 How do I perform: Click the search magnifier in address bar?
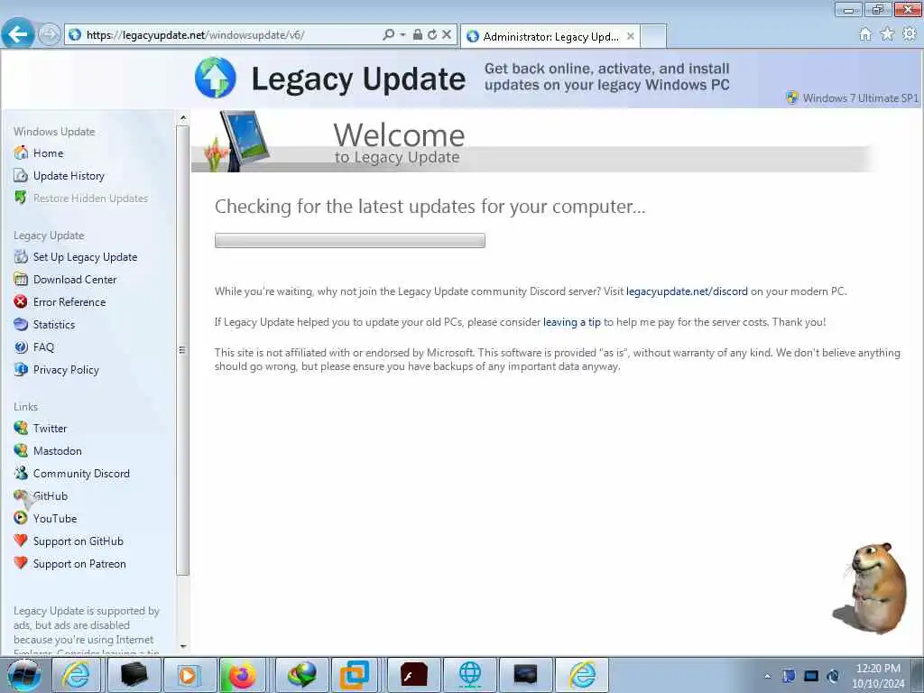click(388, 35)
